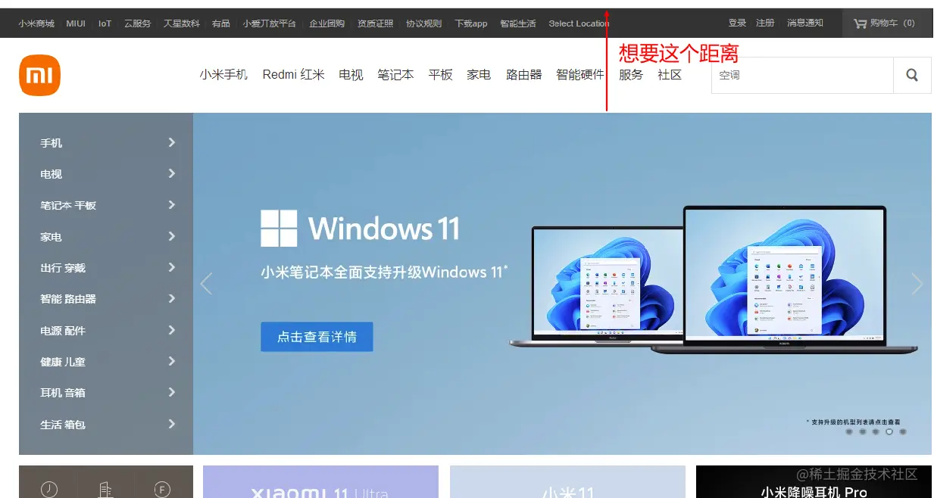Viewport: 934px width, 498px height.
Task: Click 下载app link in top bar
Action: 471,23
